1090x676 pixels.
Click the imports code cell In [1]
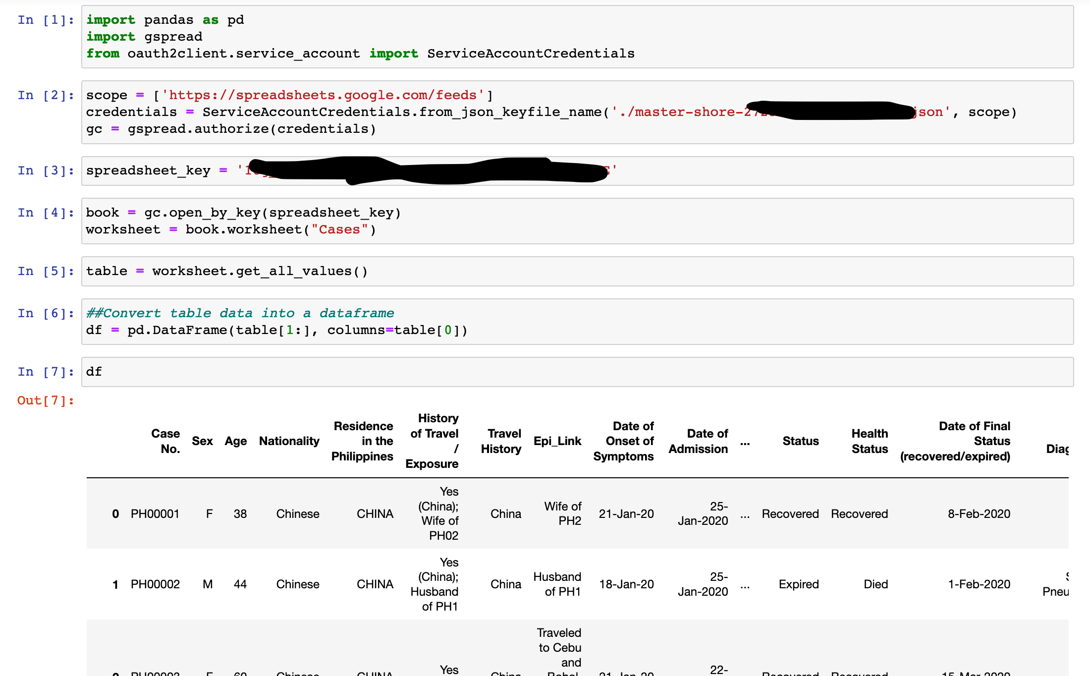[577, 37]
